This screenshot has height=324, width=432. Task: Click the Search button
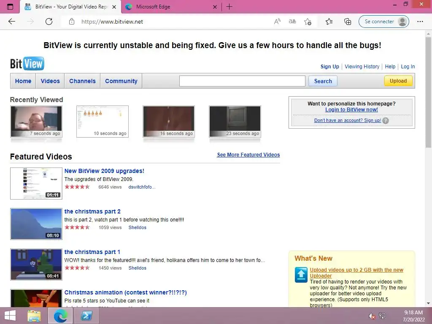(323, 81)
